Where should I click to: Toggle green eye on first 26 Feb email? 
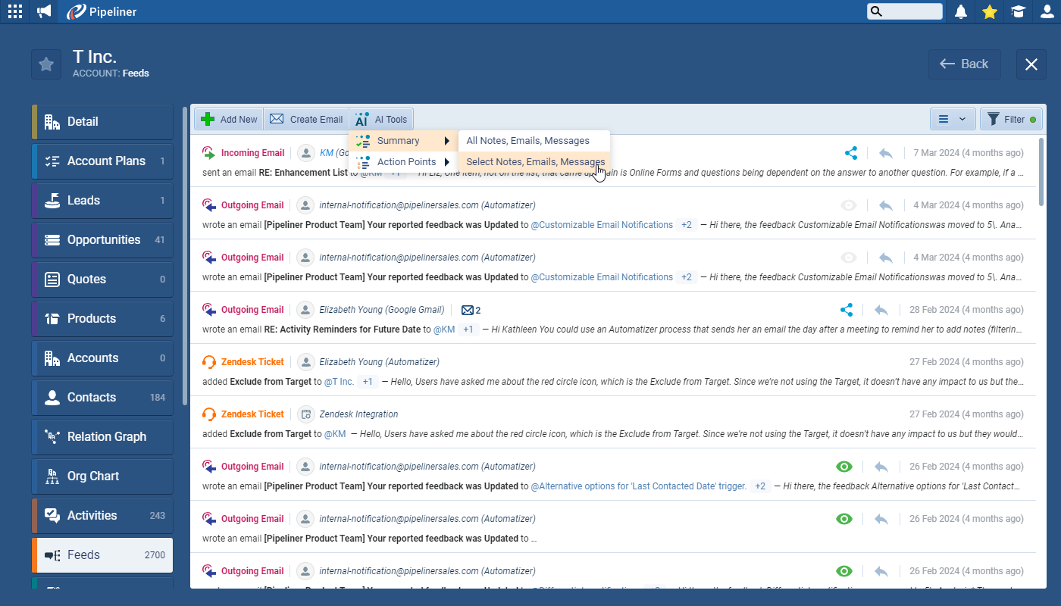click(x=843, y=467)
